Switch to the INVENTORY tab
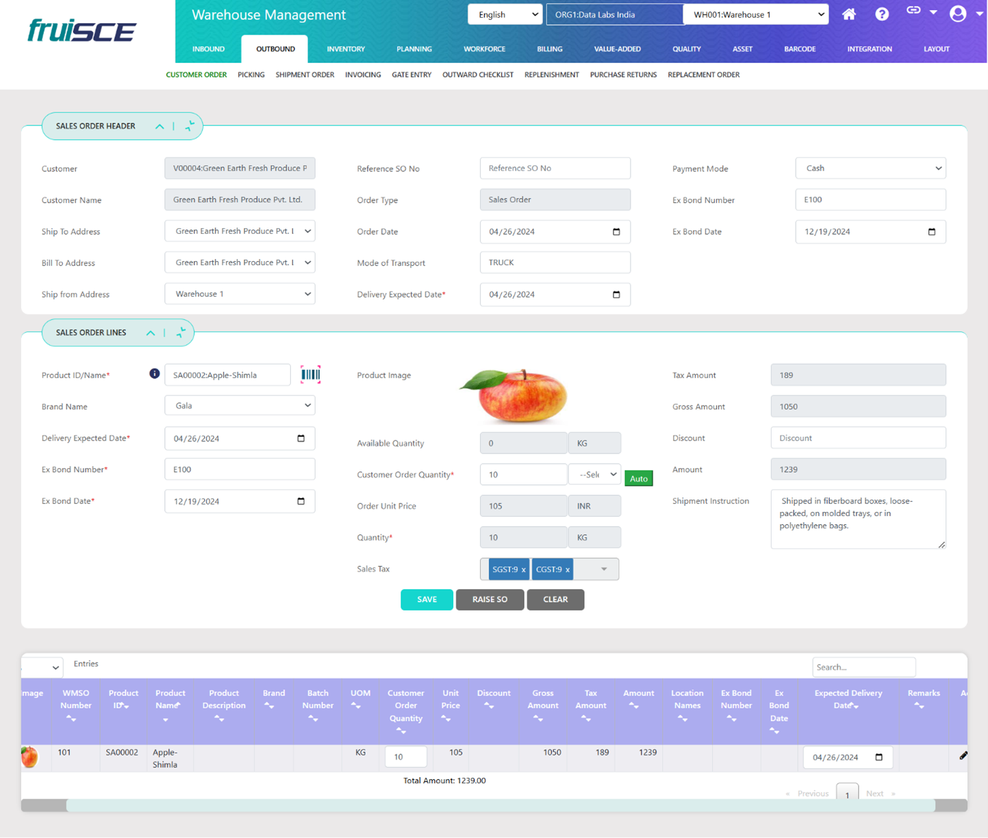 coord(346,49)
